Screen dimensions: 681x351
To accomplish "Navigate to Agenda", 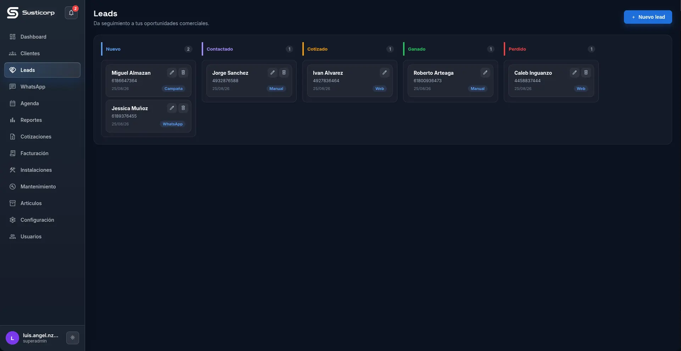I will (x=42, y=103).
